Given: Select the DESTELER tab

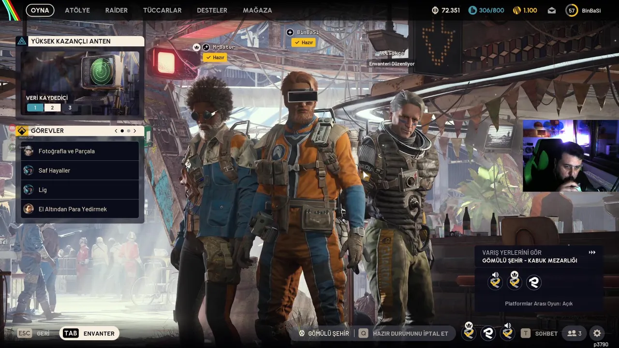Looking at the screenshot, I should point(212,10).
